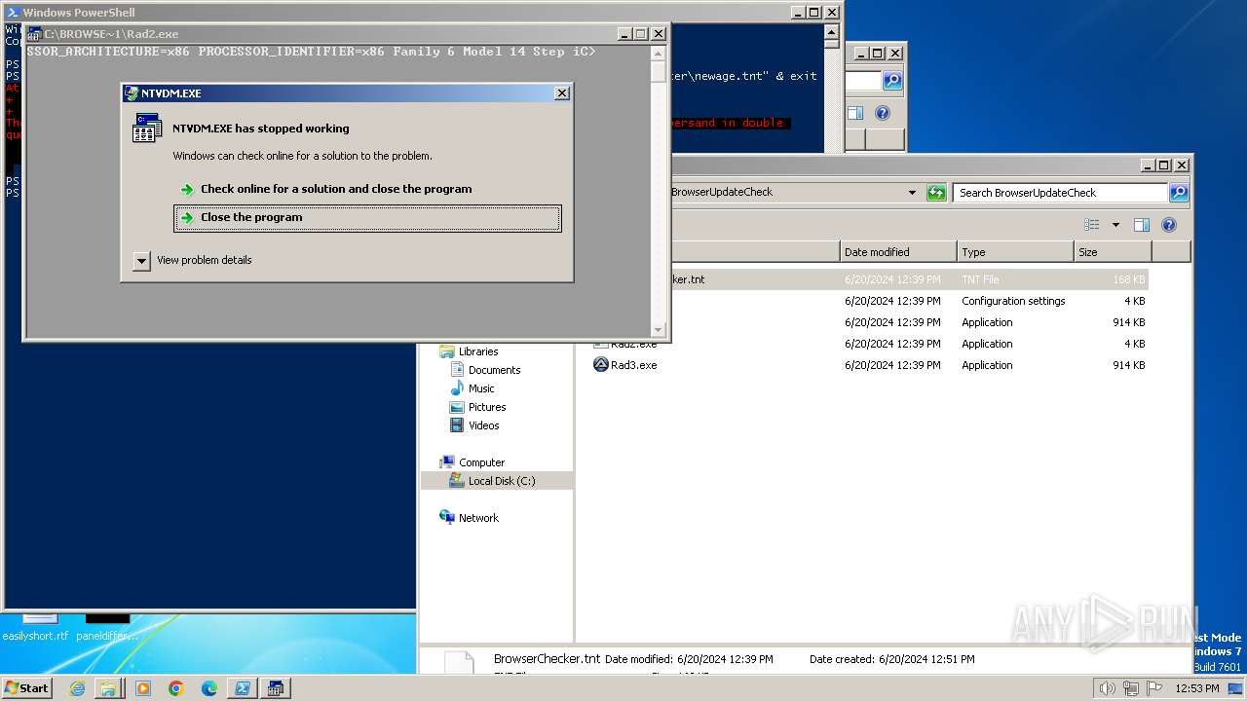Select paneldiffer desktop file
The image size is (1247, 701).
[x=107, y=628]
